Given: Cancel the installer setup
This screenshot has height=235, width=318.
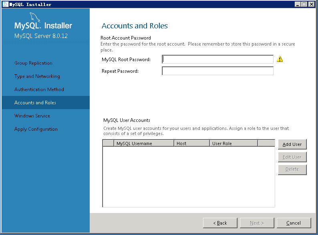Looking at the screenshot, I should coord(294,223).
